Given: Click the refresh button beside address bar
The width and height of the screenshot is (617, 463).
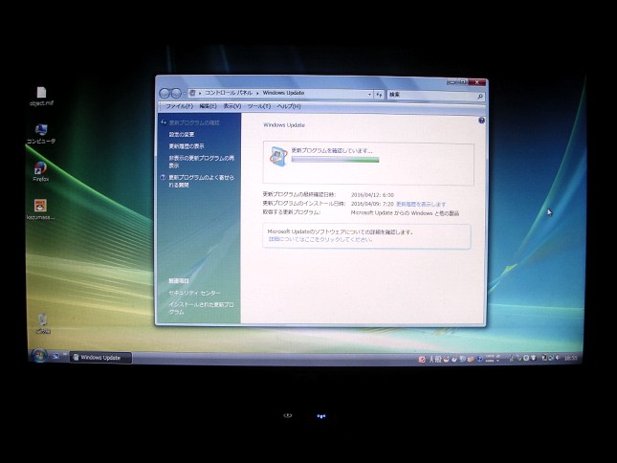Looking at the screenshot, I should click(x=379, y=95).
